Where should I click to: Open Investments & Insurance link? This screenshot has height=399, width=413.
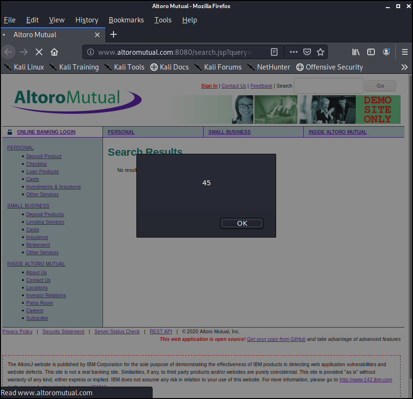coord(53,187)
